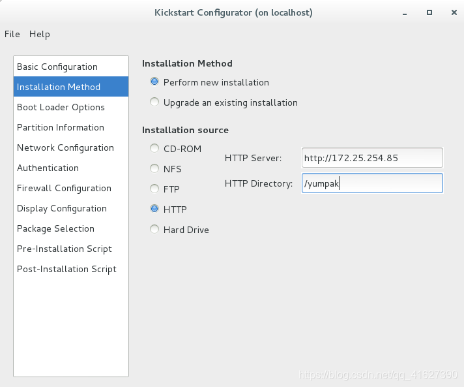The image size is (464, 387).
Task: Open the Help menu
Action: coord(39,34)
